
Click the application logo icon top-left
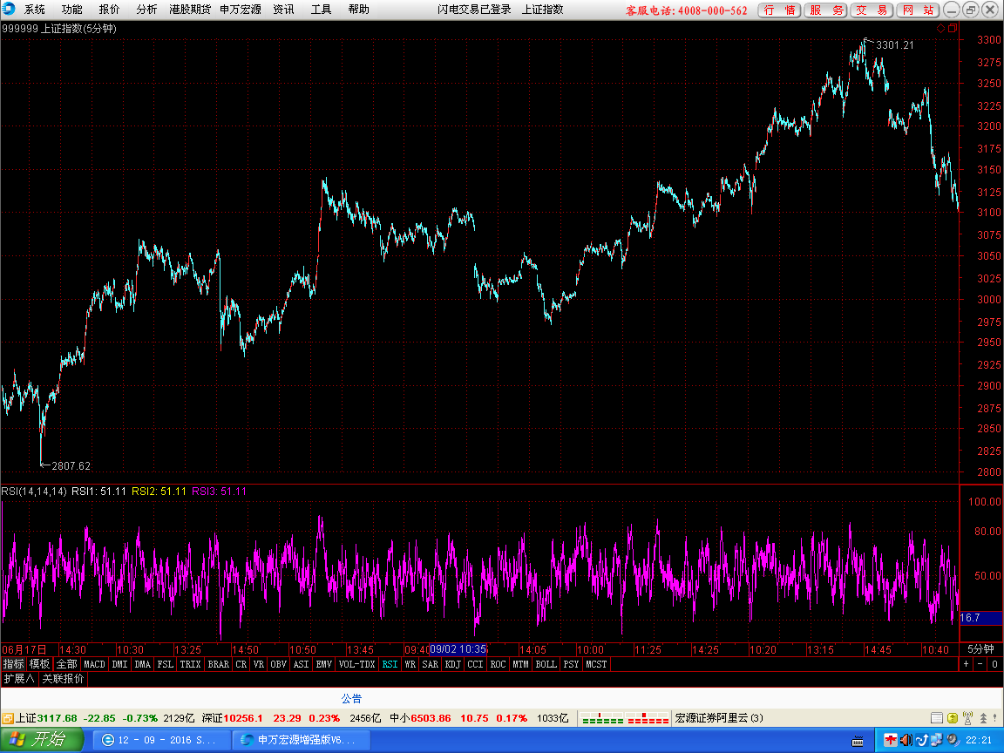pyautogui.click(x=9, y=9)
